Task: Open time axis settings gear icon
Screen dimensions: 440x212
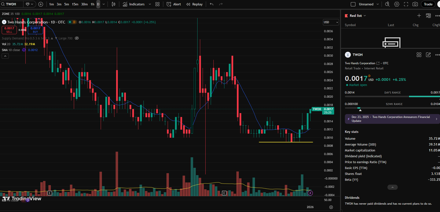Action: (331, 207)
